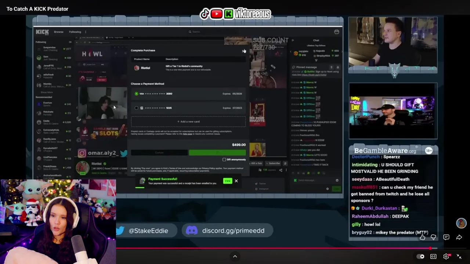The height and width of the screenshot is (264, 470).
Task: Close the Complete Purchase dialog
Action: coord(243,51)
